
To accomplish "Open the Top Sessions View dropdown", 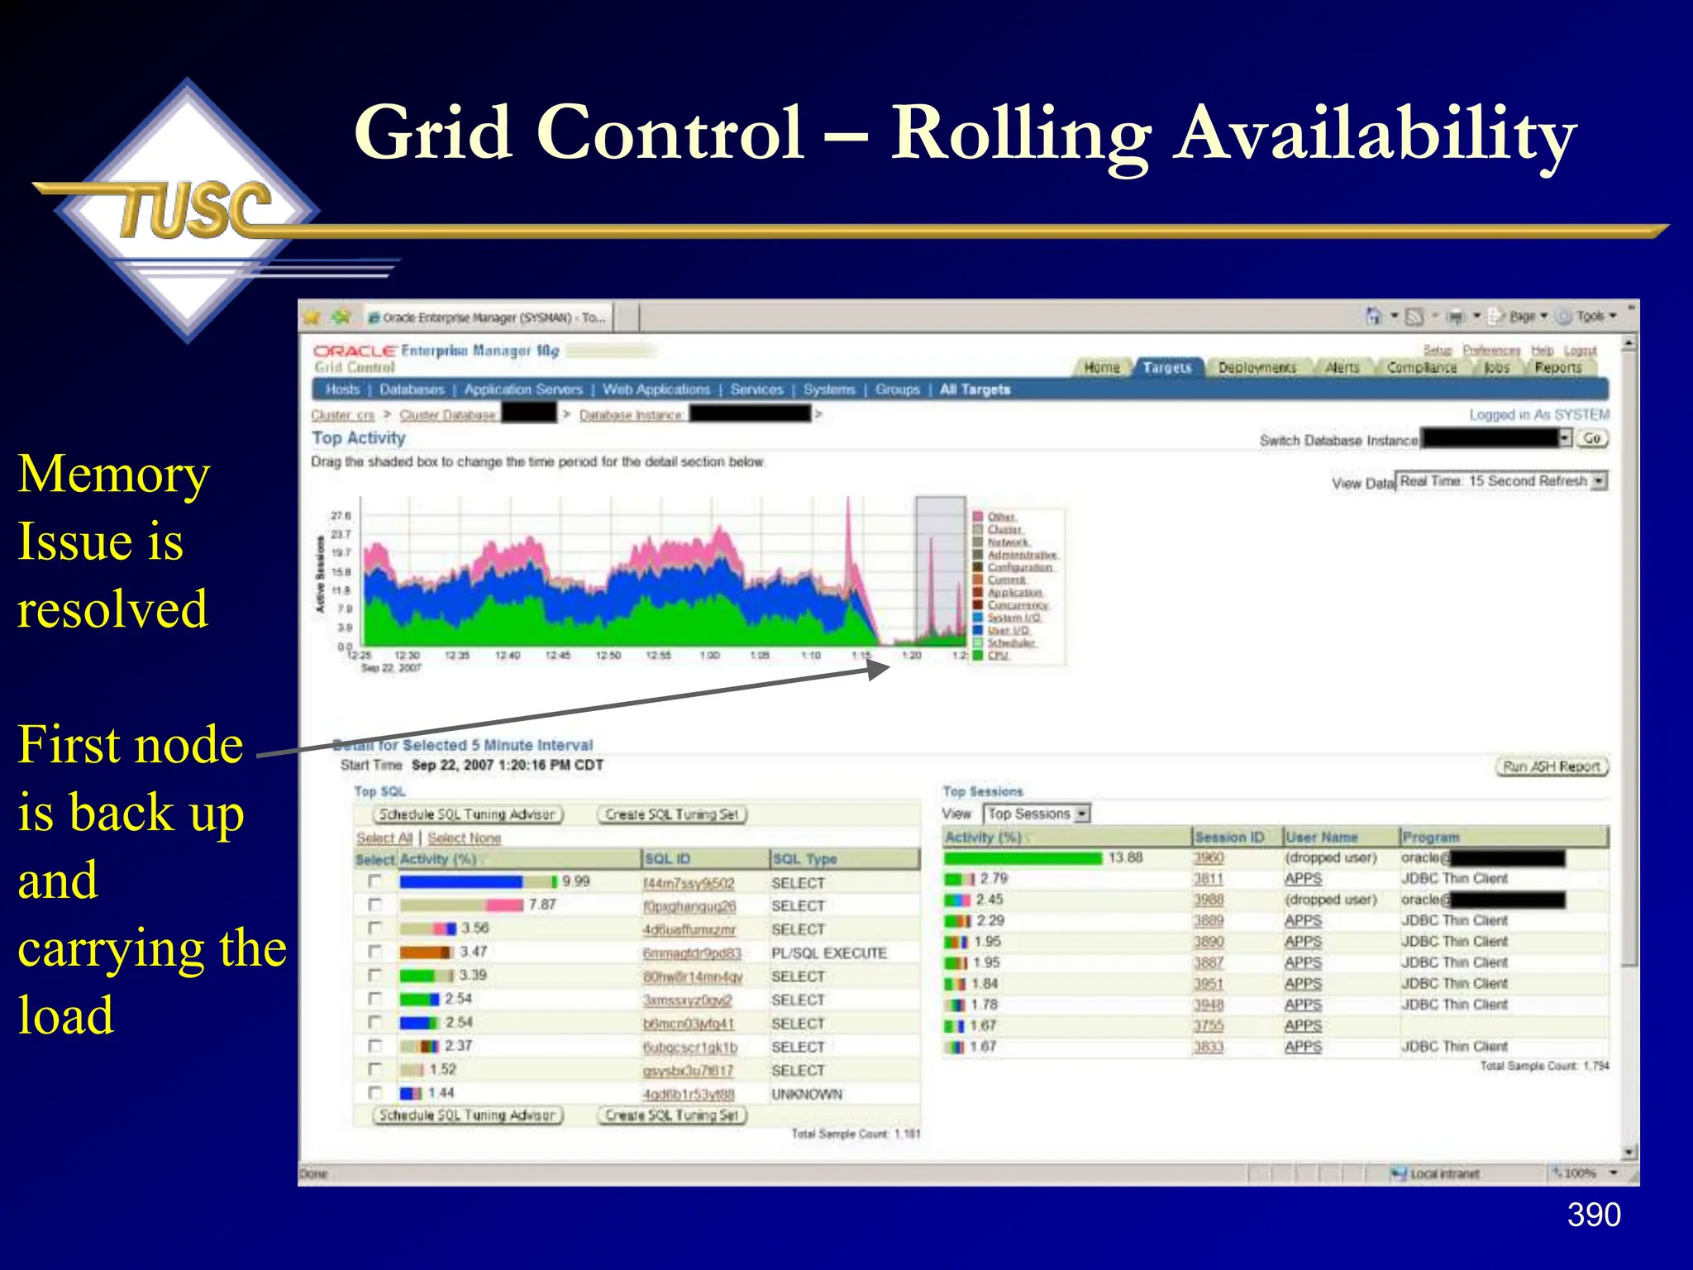I will pyautogui.click(x=1037, y=814).
